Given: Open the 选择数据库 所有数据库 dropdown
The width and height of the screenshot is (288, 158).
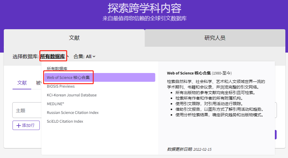Looking at the screenshot, I should (53, 56).
